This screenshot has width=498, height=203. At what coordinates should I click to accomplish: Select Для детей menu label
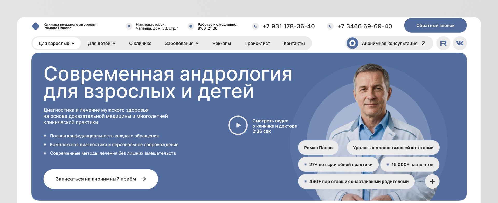click(x=99, y=43)
